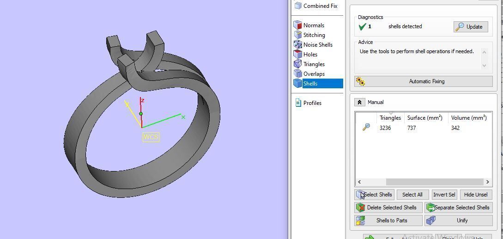Screen dimensions: 503x239
Task: Click Select All shells
Action: click(412, 194)
